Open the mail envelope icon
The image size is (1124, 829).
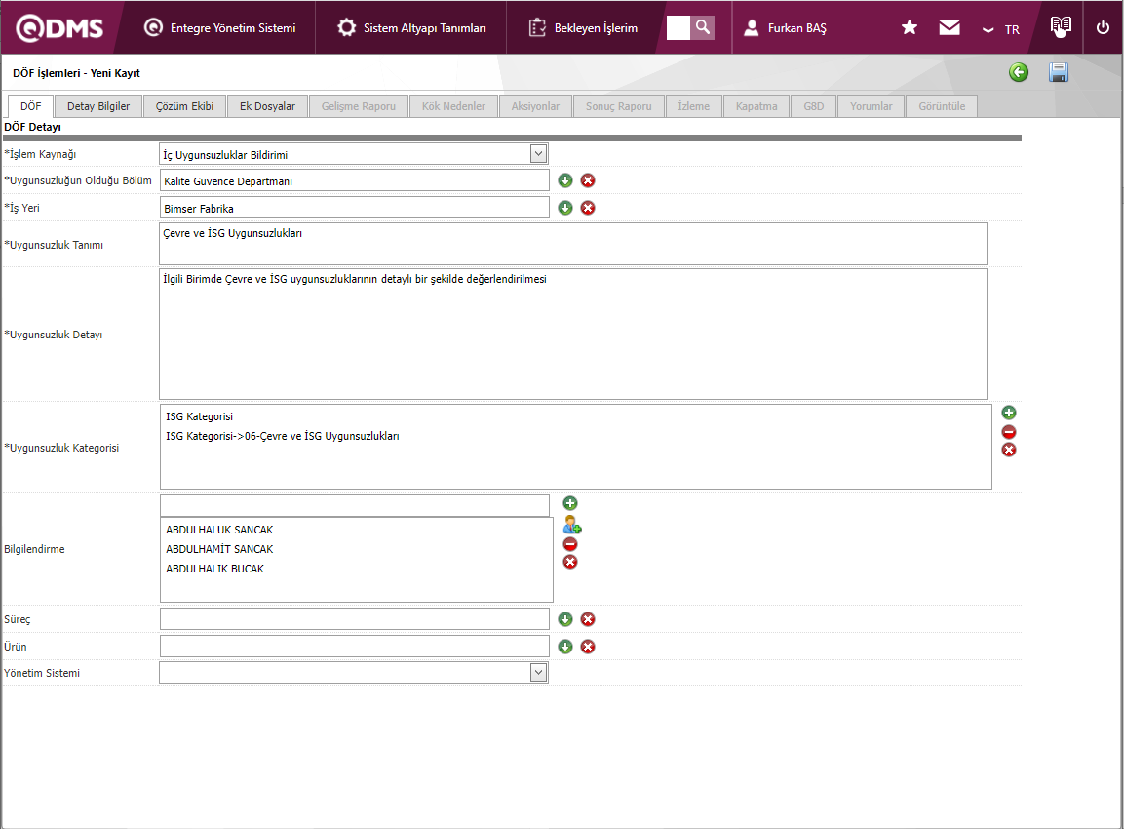pyautogui.click(x=950, y=28)
